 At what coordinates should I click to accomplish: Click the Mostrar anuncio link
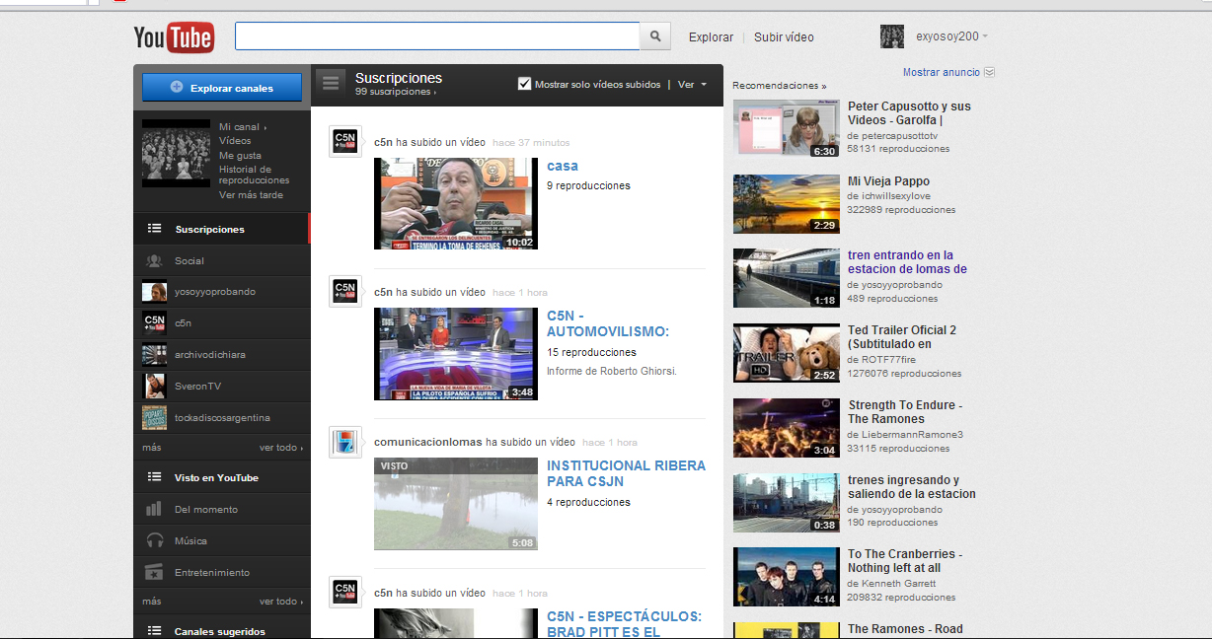[x=942, y=72]
